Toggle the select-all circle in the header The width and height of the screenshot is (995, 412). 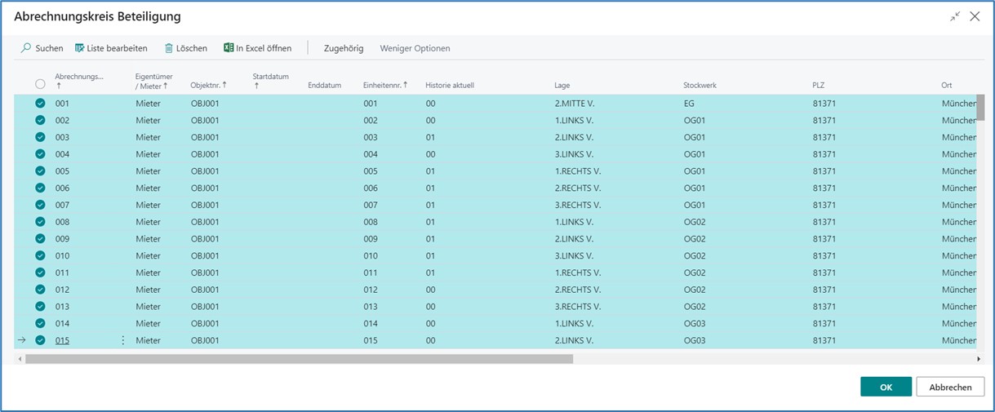(x=40, y=84)
